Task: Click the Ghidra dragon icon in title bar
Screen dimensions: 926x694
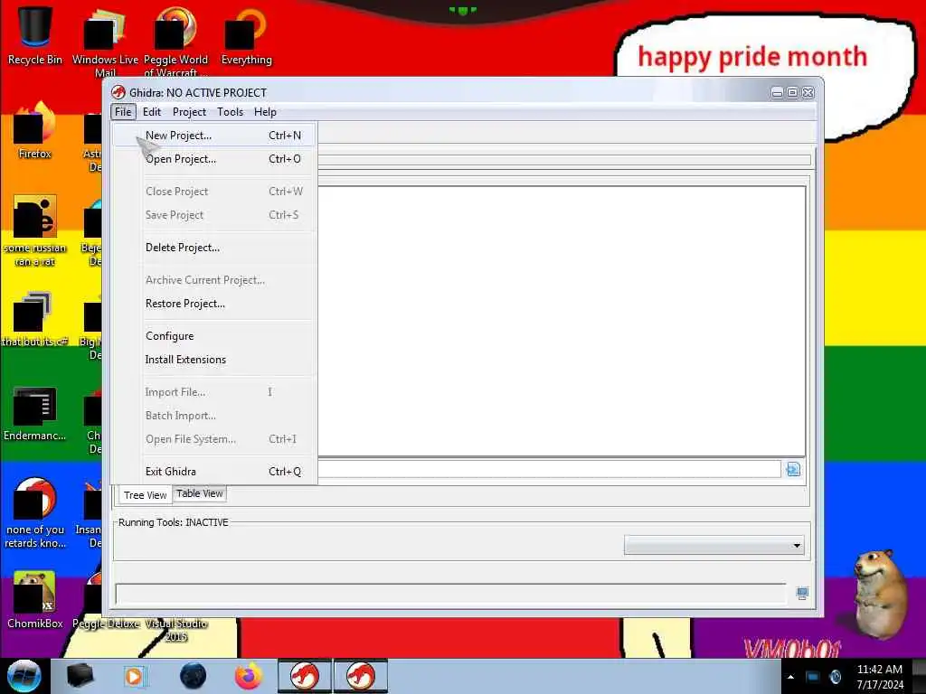Action: coord(118,93)
